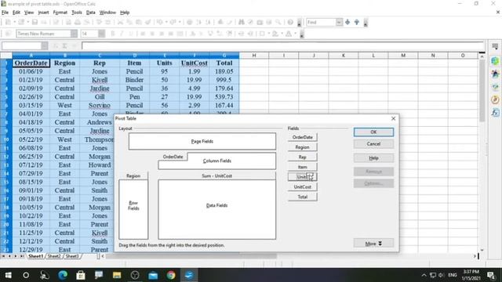Open the Data menu

click(91, 13)
